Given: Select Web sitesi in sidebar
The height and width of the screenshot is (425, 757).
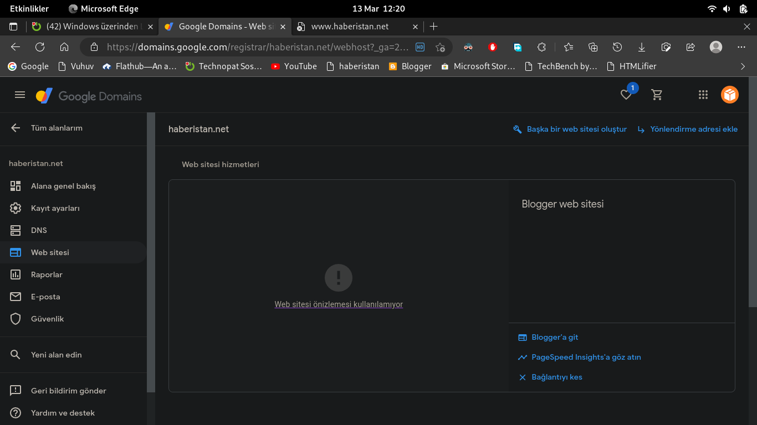Looking at the screenshot, I should (73, 252).
